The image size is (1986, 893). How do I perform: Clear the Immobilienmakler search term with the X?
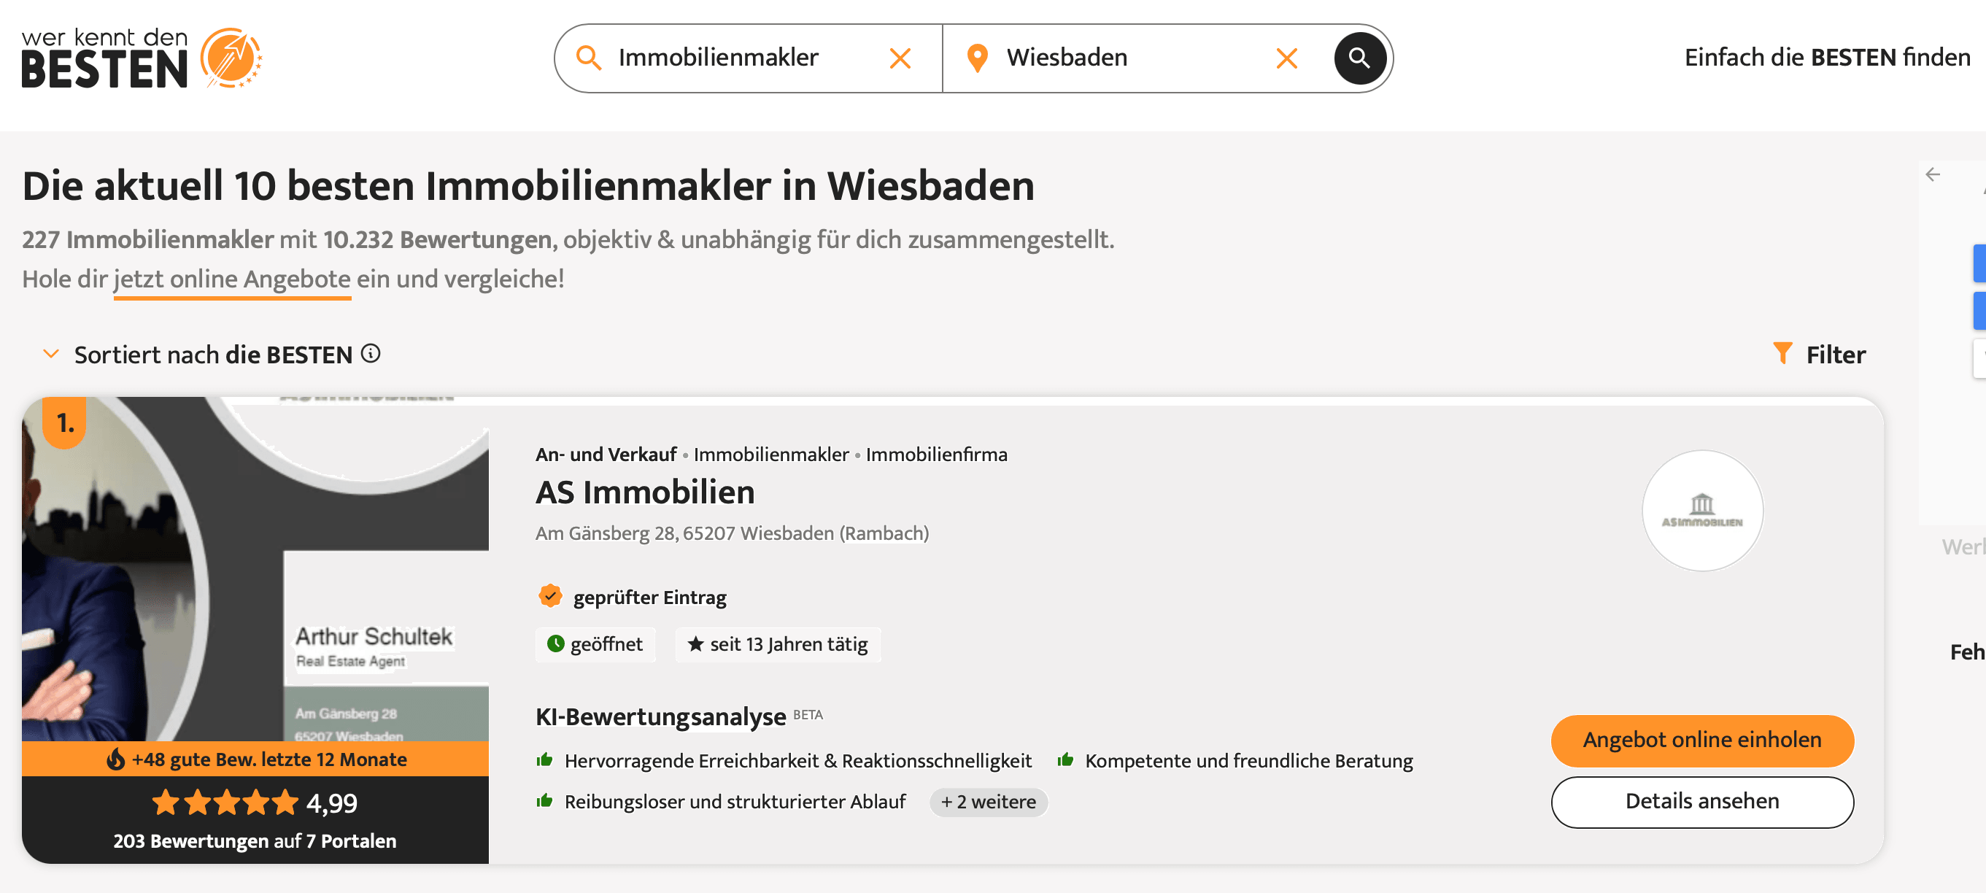[x=900, y=57]
